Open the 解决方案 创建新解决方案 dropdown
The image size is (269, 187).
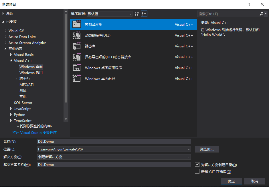pos(114,157)
